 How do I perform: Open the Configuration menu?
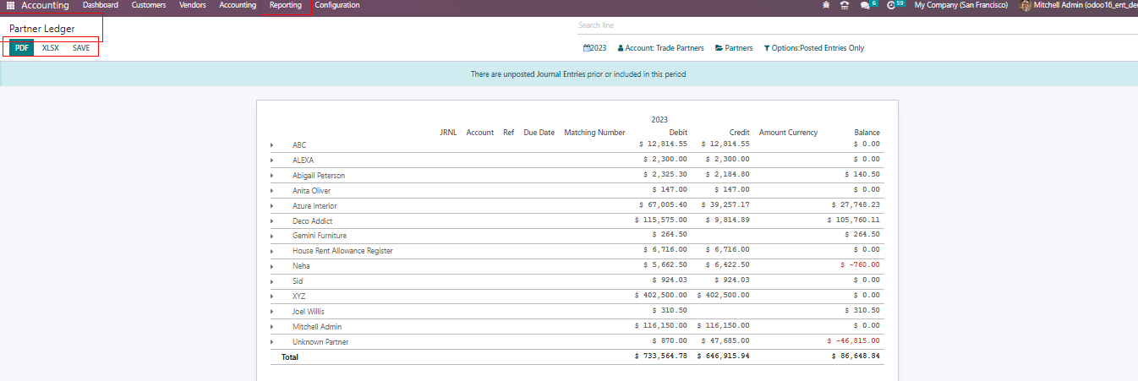336,5
